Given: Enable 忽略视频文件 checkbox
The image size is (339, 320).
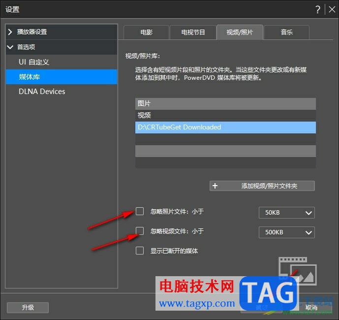Looking at the screenshot, I should click(140, 231).
